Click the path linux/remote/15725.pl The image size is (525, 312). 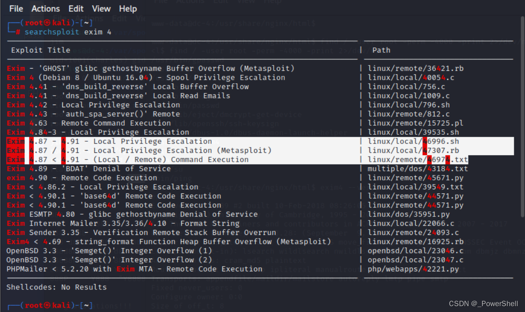click(416, 123)
